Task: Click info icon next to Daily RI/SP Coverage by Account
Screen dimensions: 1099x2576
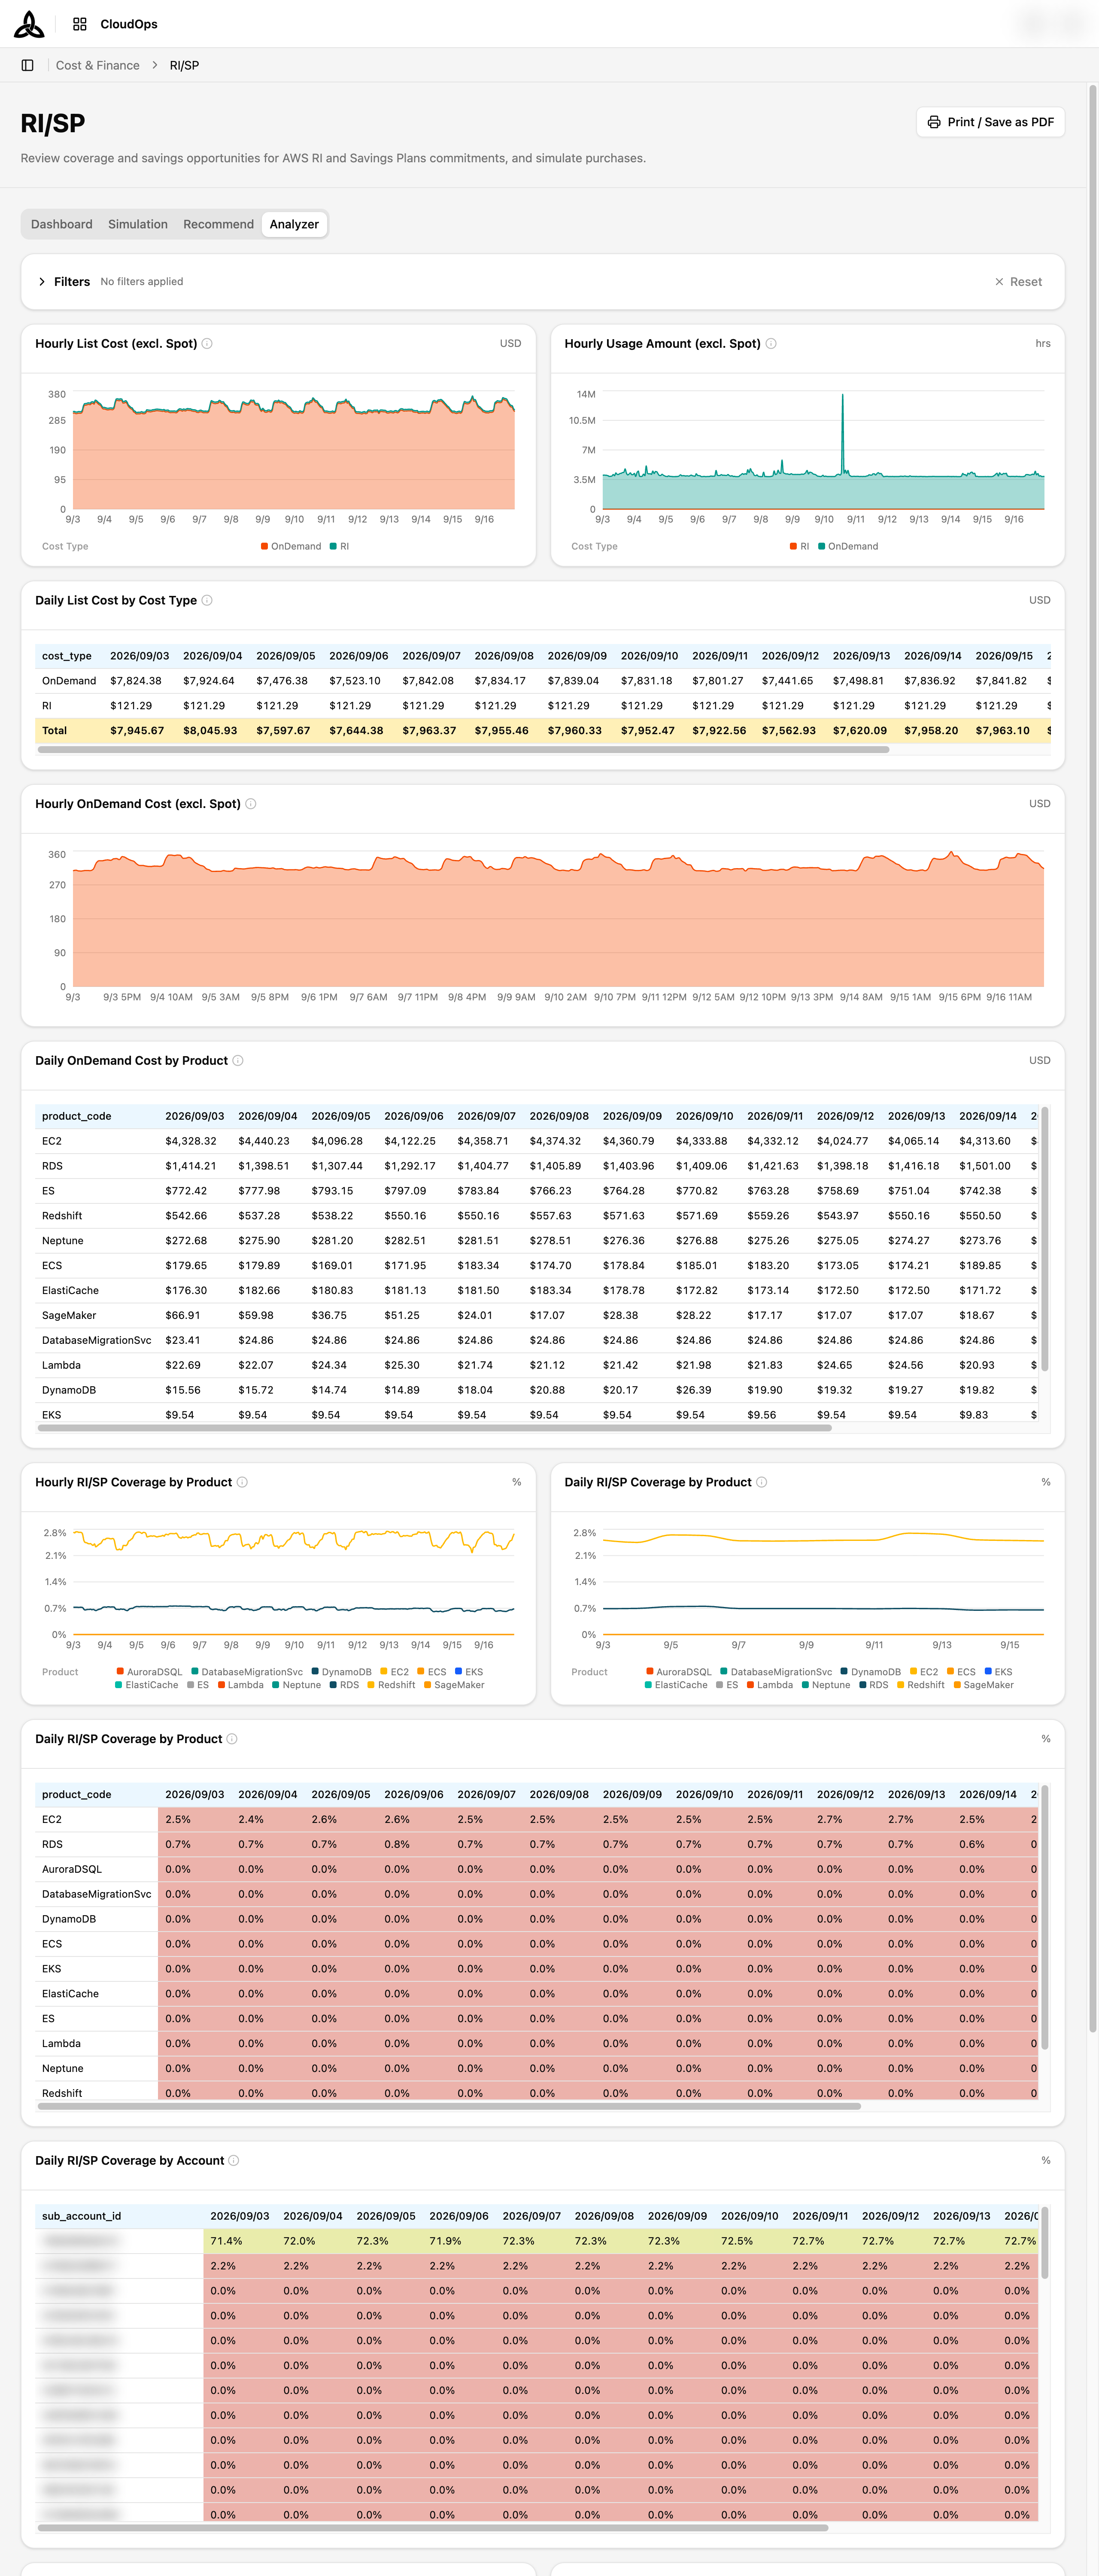Action: pyautogui.click(x=234, y=2161)
